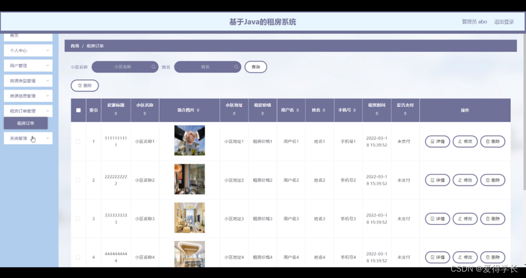
Task: Sort by 租房价格 column arrows
Action: (263, 114)
